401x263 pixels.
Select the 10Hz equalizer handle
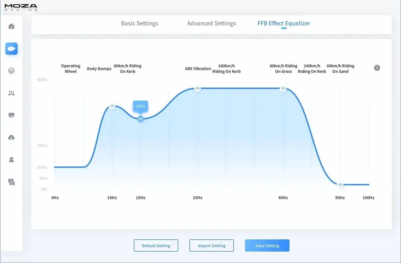112,106
